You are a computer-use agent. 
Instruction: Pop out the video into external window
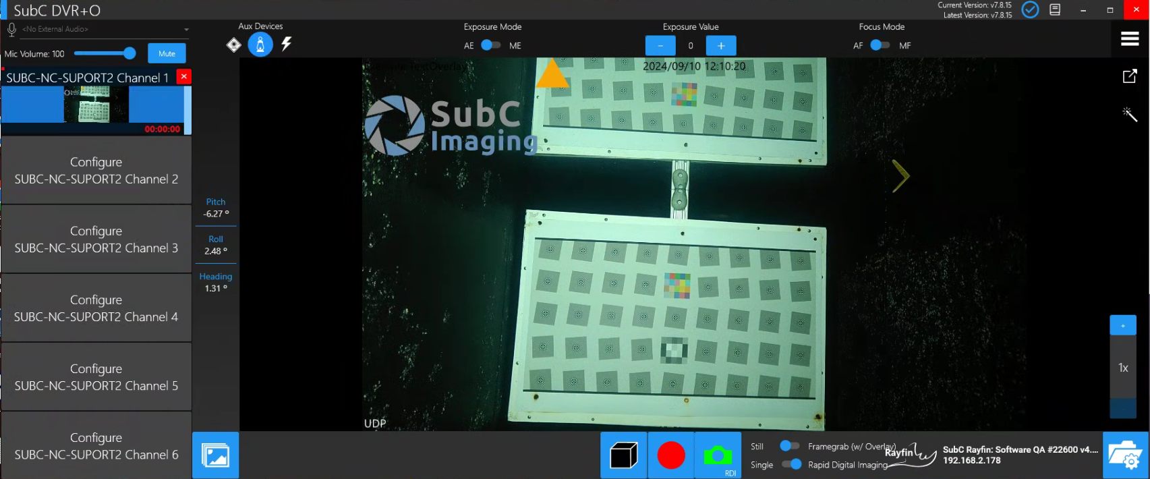1129,76
